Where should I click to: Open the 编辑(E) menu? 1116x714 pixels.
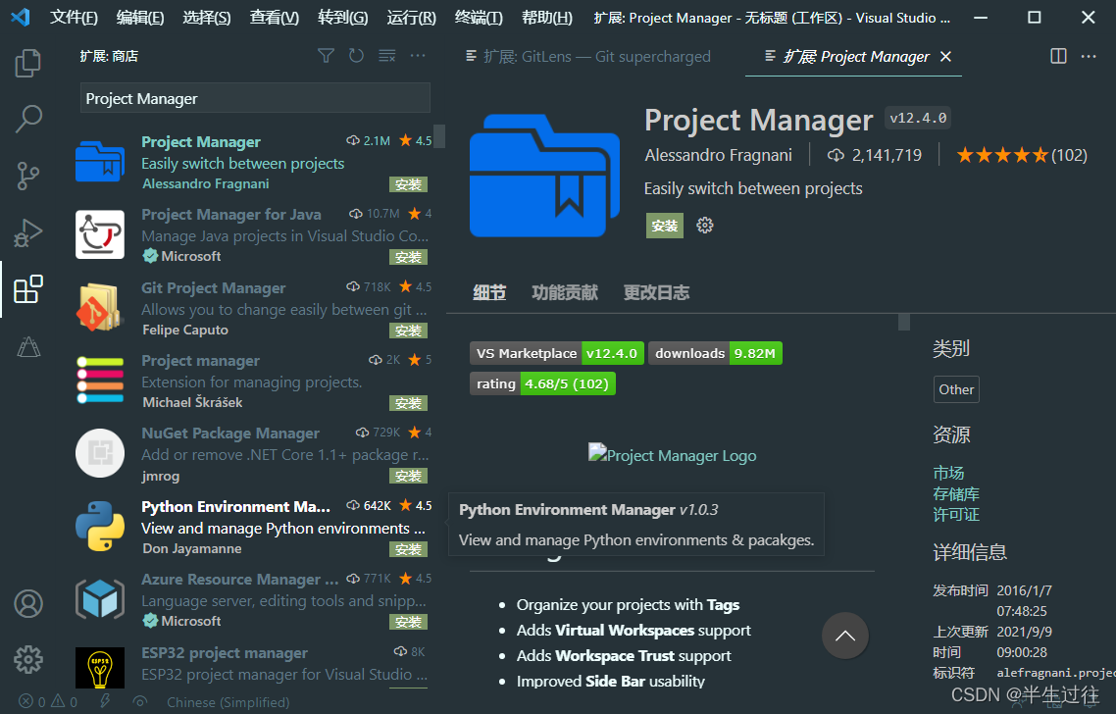coord(139,18)
